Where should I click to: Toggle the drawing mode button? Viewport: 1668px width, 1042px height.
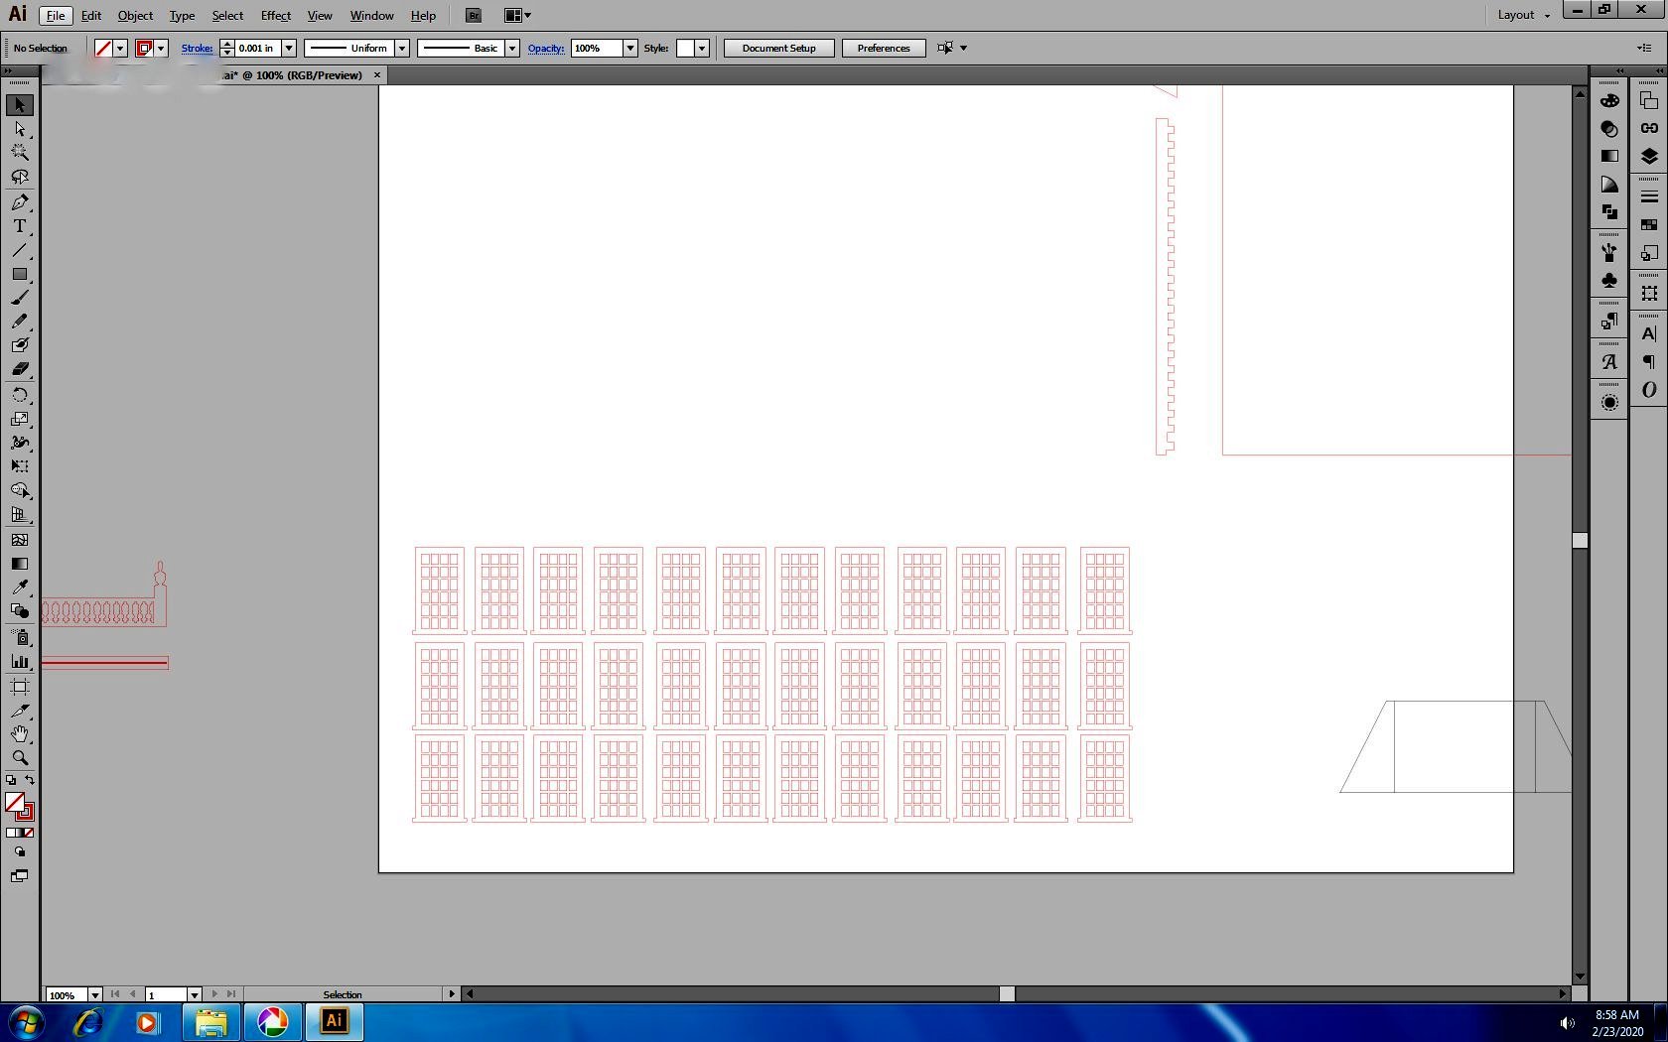[20, 852]
